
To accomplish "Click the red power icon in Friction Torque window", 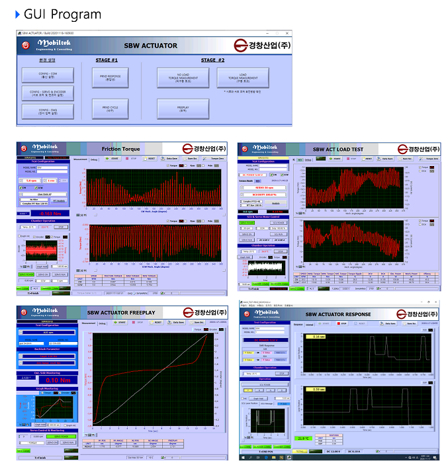I will [23, 148].
